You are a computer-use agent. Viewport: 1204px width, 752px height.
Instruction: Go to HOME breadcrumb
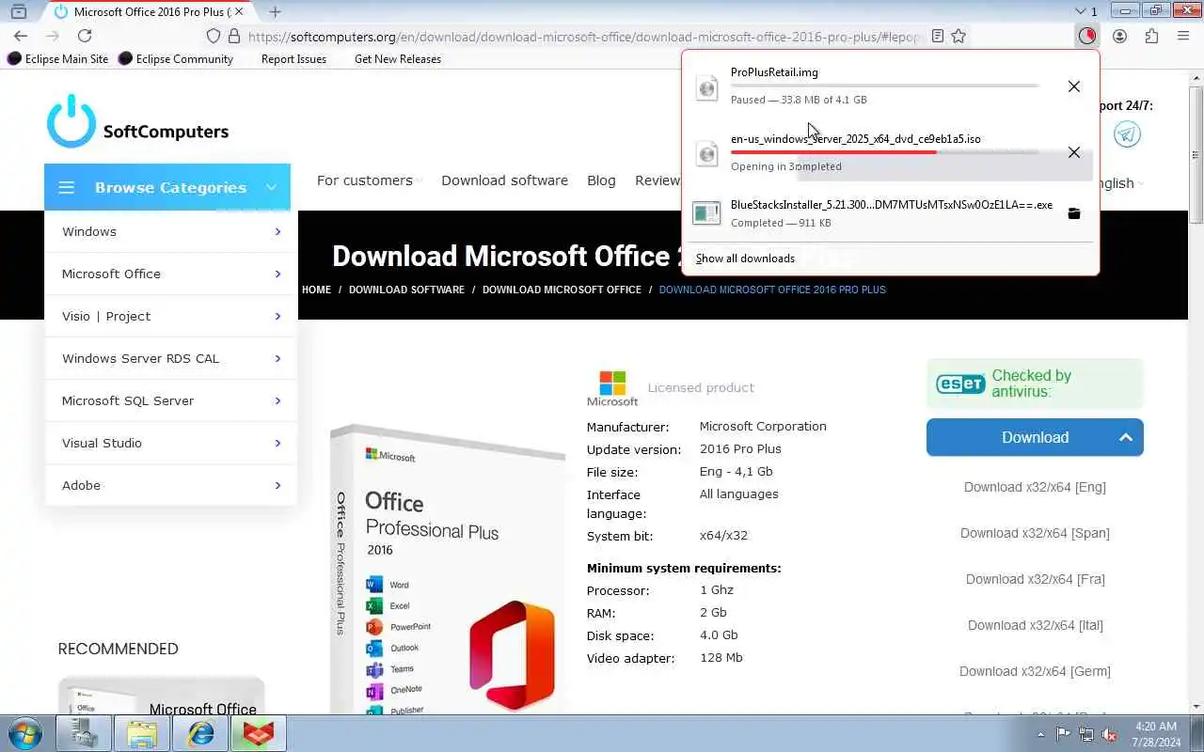(316, 290)
